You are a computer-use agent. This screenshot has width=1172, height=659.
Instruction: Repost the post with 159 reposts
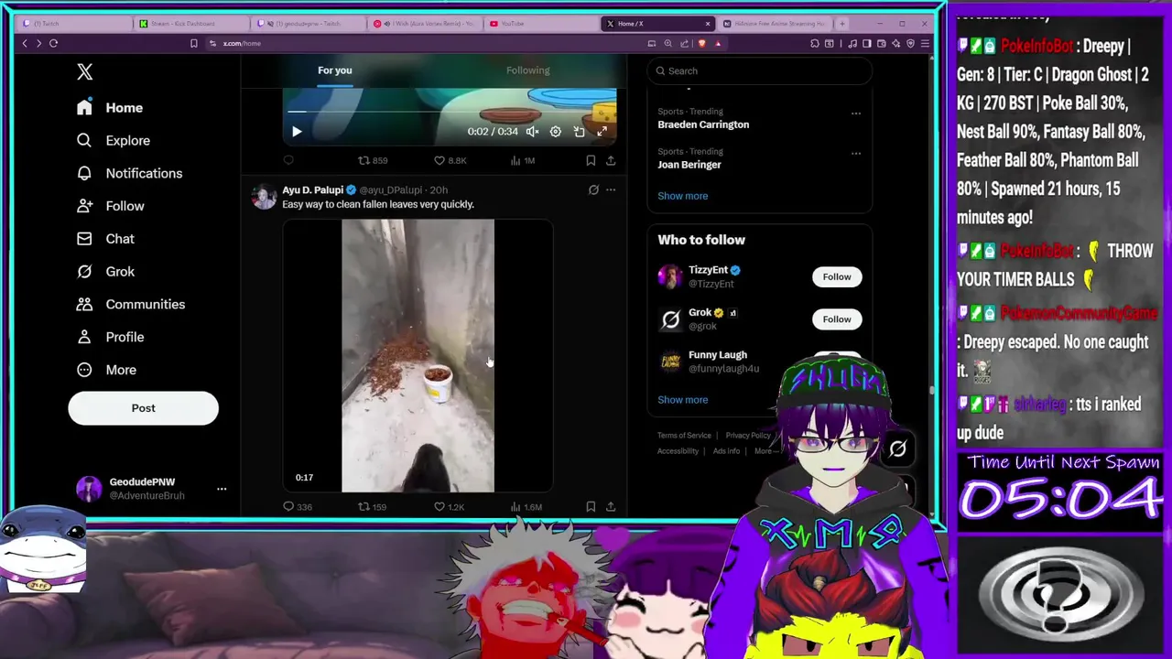point(372,506)
